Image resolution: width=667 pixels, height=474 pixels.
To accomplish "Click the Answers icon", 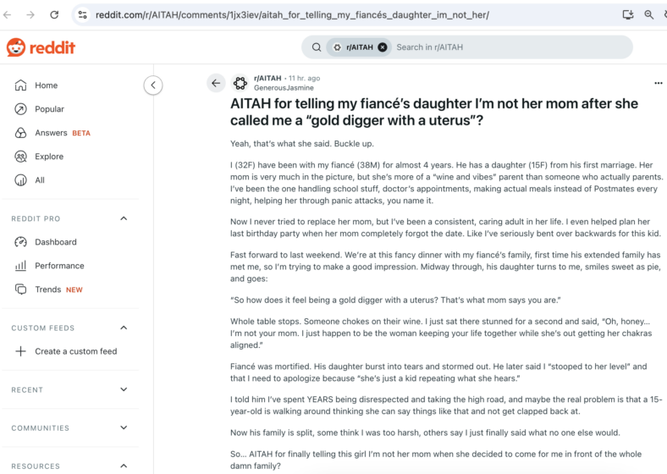I will click(x=20, y=133).
